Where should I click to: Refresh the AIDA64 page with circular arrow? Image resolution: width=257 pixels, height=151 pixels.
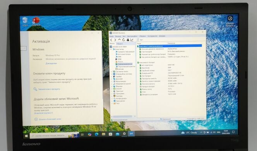(x=123, y=40)
